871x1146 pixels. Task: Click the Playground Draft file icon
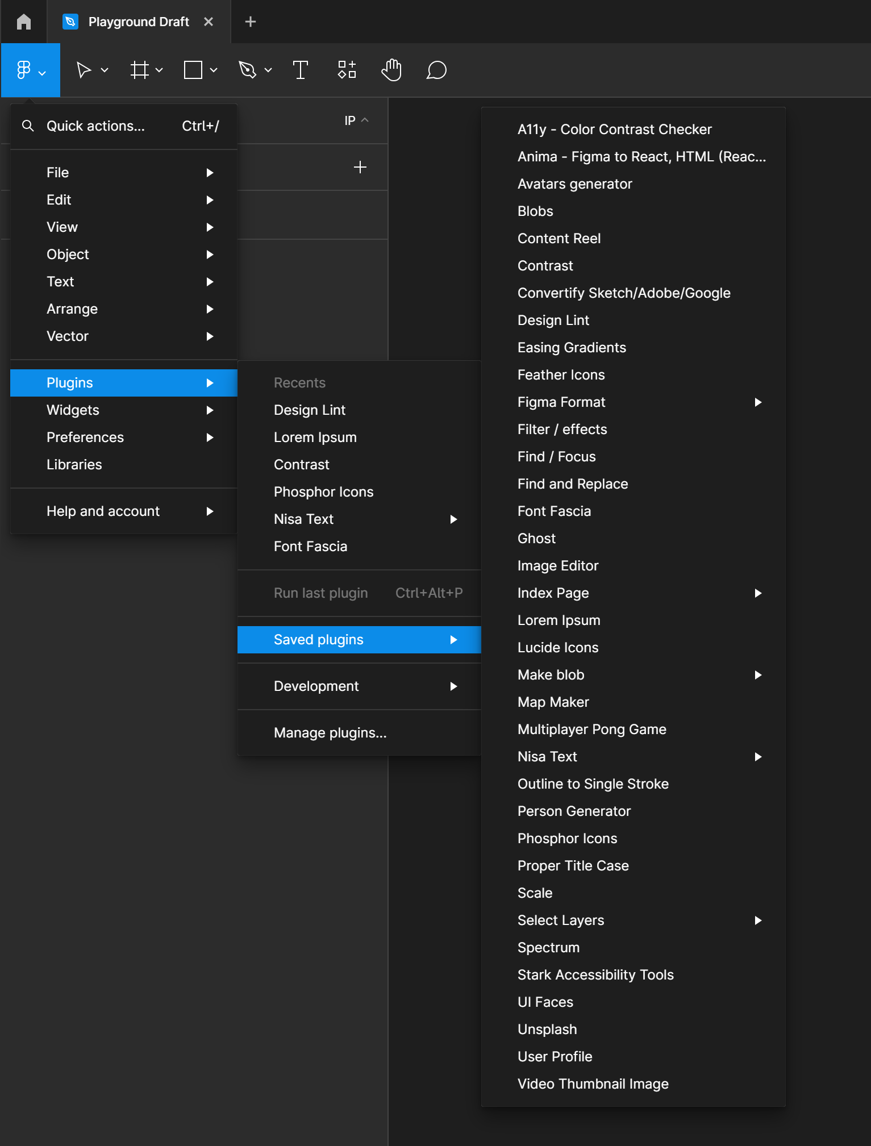(x=70, y=22)
